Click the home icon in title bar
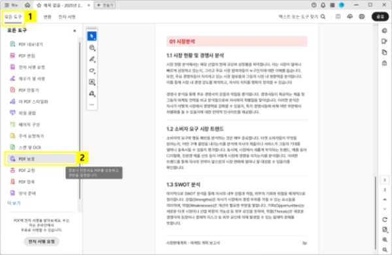 tap(27, 5)
